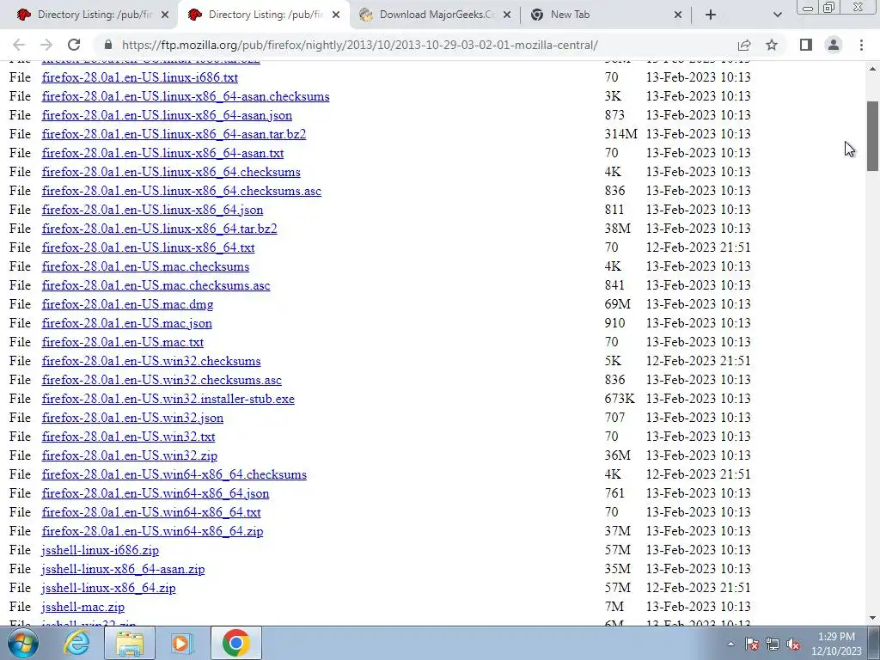
Task: Download win32.installer-stub.exe
Action: coord(168,399)
